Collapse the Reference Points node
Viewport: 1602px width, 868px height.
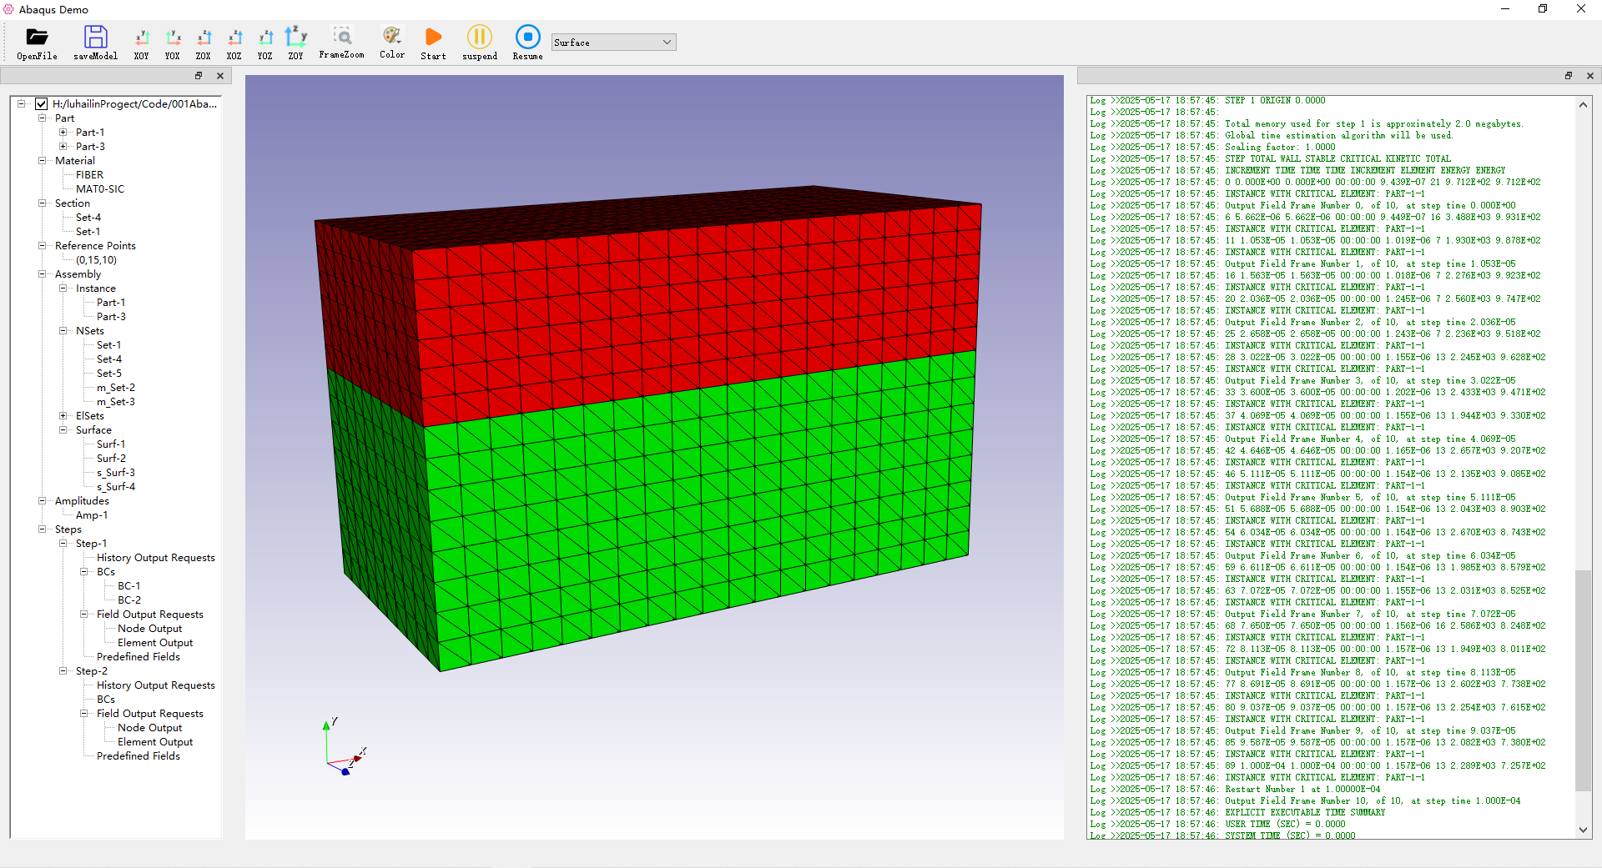[42, 246]
